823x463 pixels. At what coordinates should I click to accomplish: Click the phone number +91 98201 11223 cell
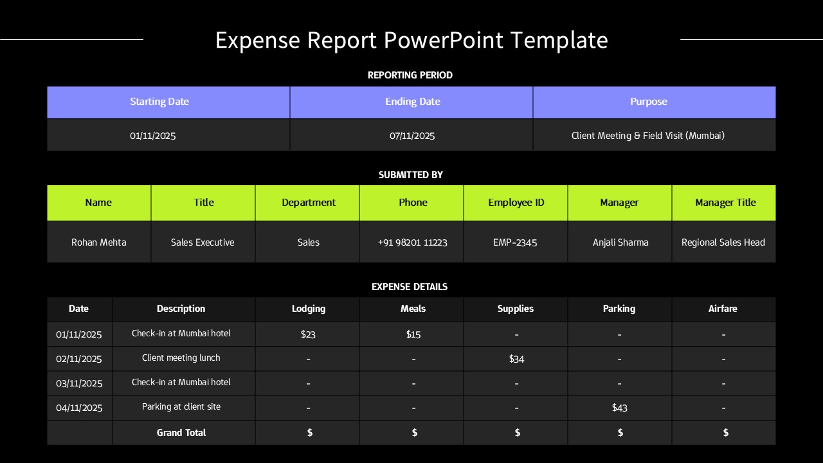(411, 242)
